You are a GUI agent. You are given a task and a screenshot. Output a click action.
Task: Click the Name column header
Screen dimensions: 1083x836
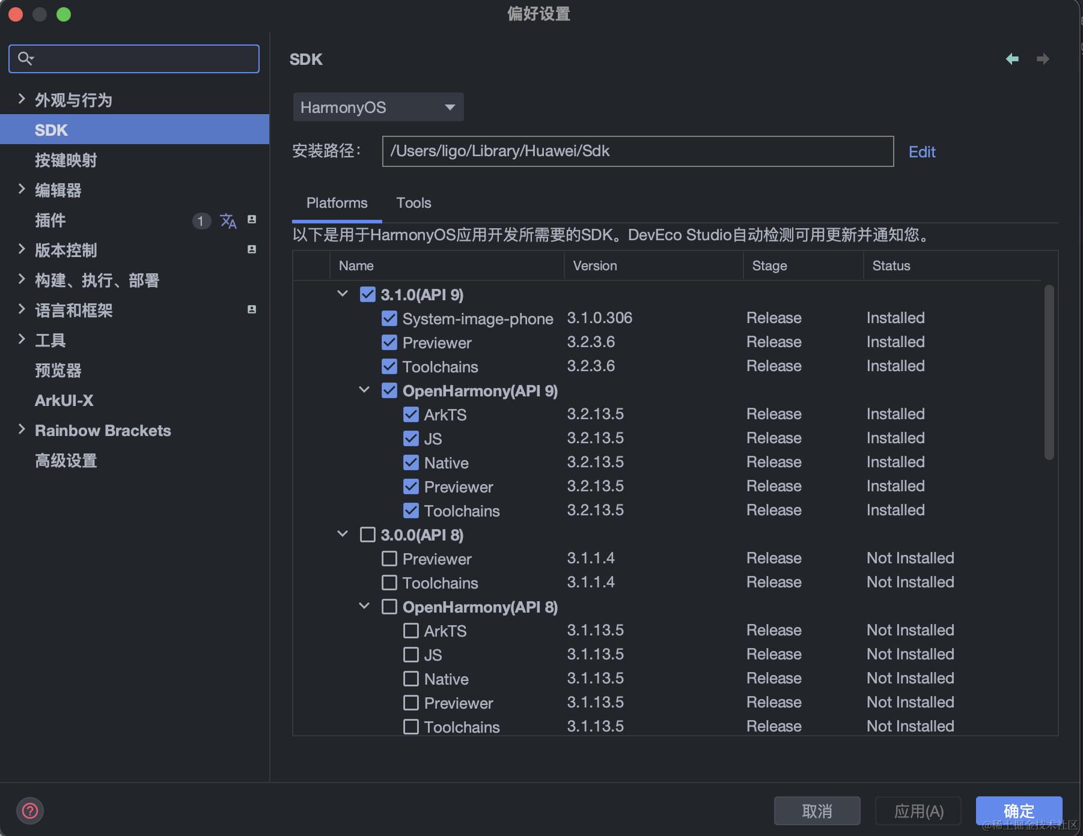click(447, 265)
